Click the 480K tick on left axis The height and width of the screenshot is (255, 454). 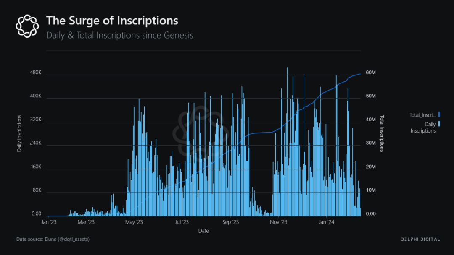point(35,73)
